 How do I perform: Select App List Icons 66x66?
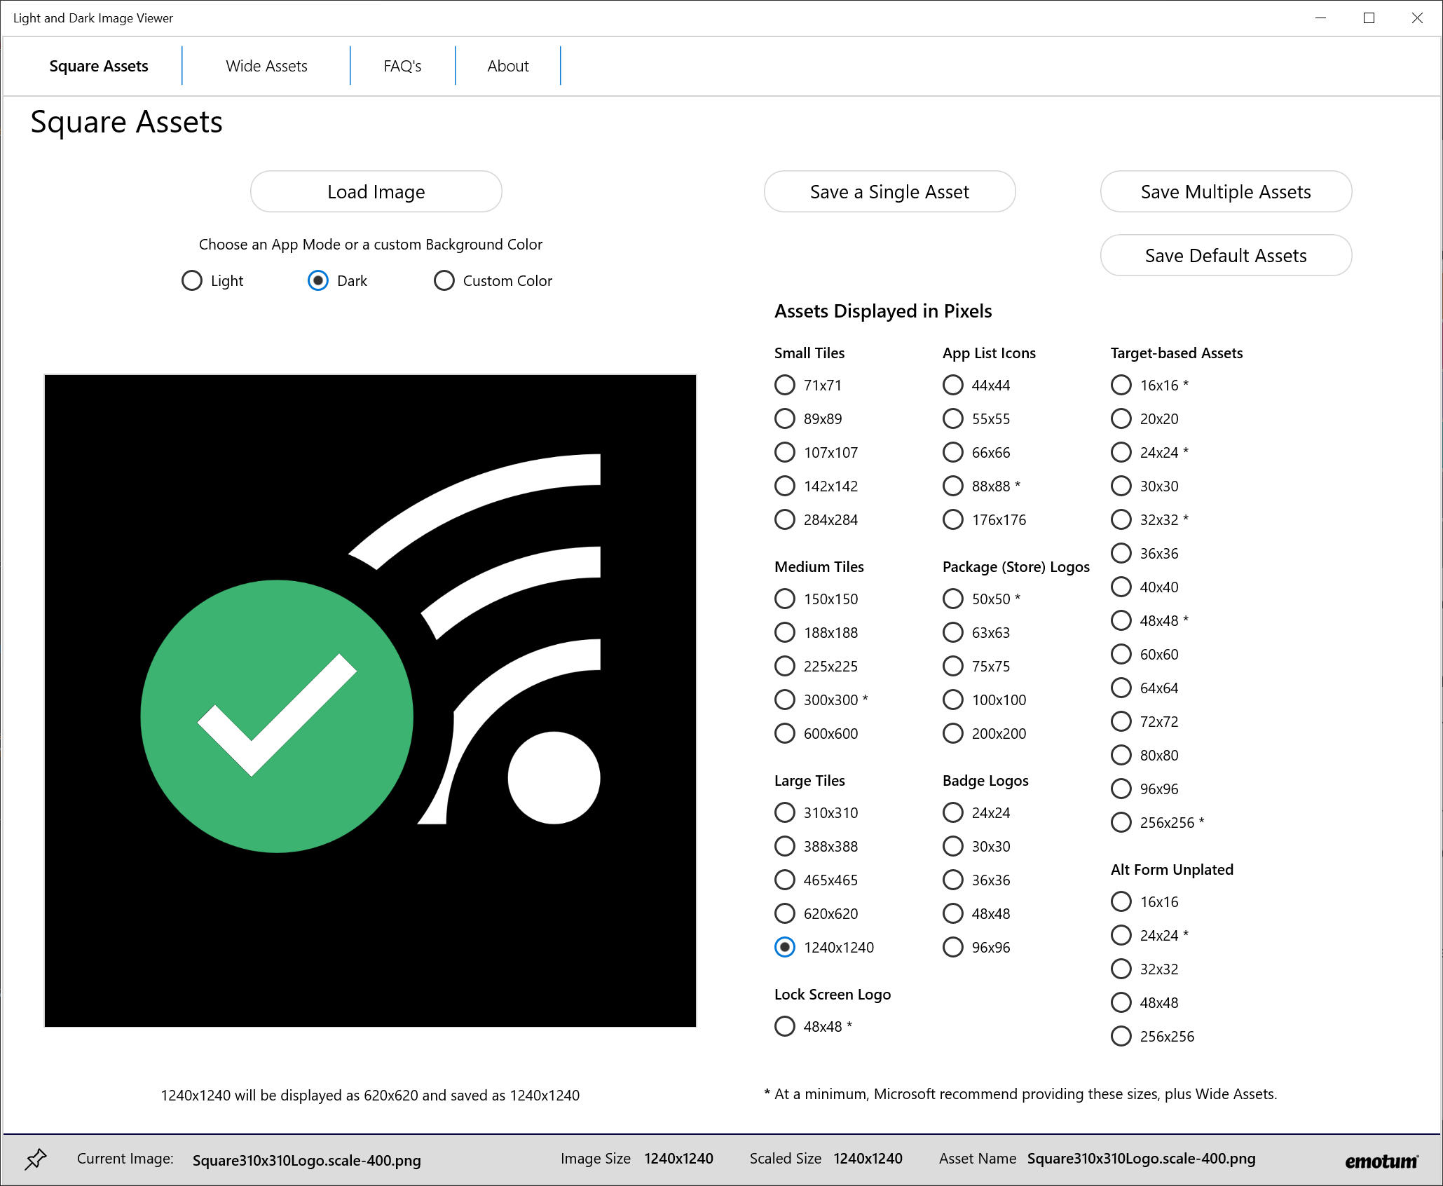[976, 452]
